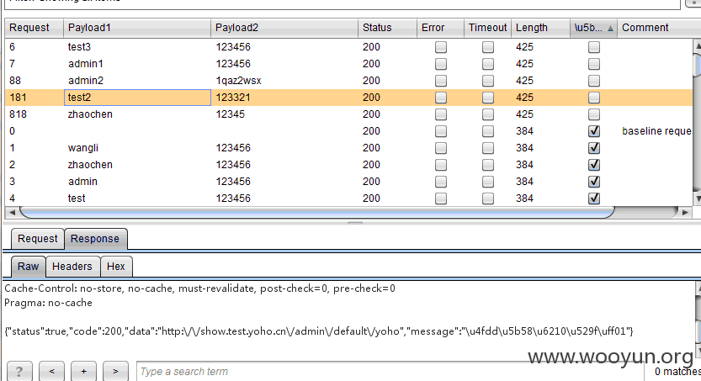Click the JSON response body line

(x=319, y=331)
